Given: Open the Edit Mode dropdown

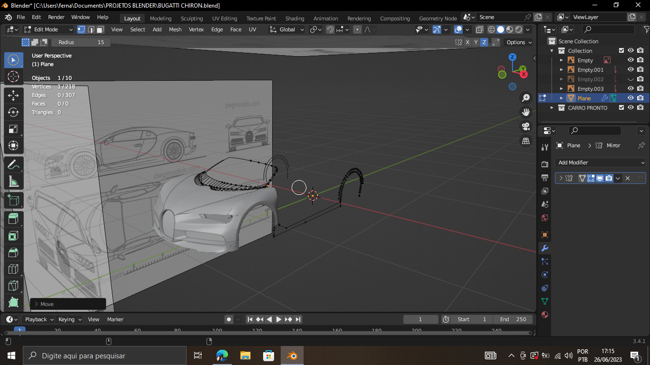Looking at the screenshot, I should (x=49, y=29).
